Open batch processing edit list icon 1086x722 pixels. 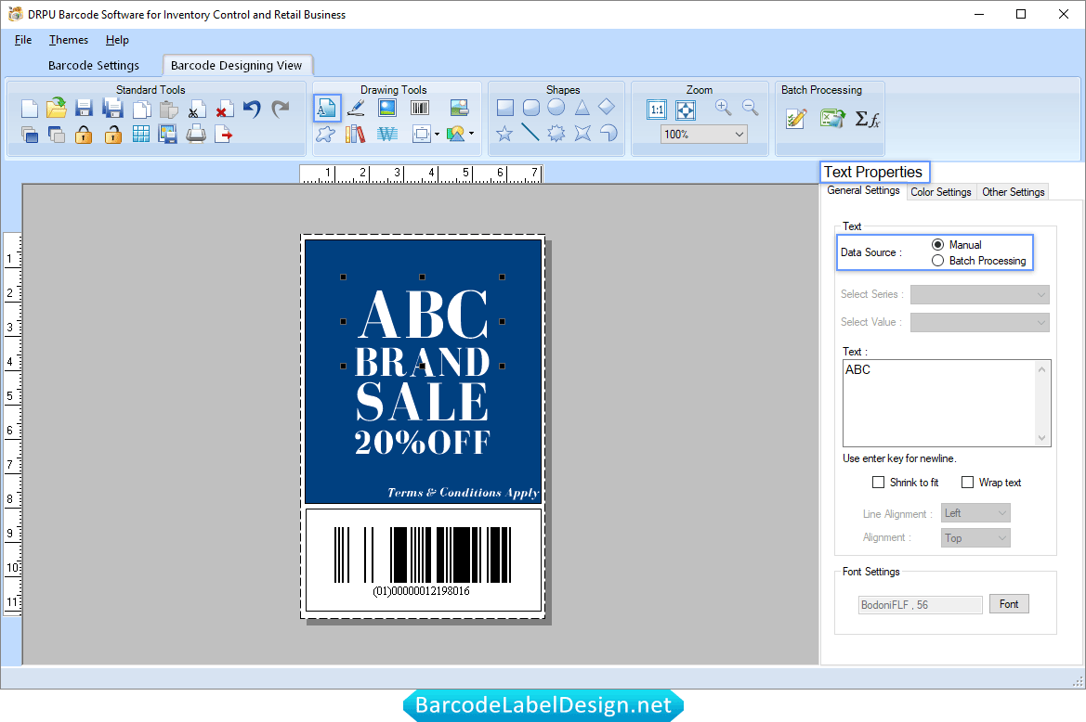point(796,119)
